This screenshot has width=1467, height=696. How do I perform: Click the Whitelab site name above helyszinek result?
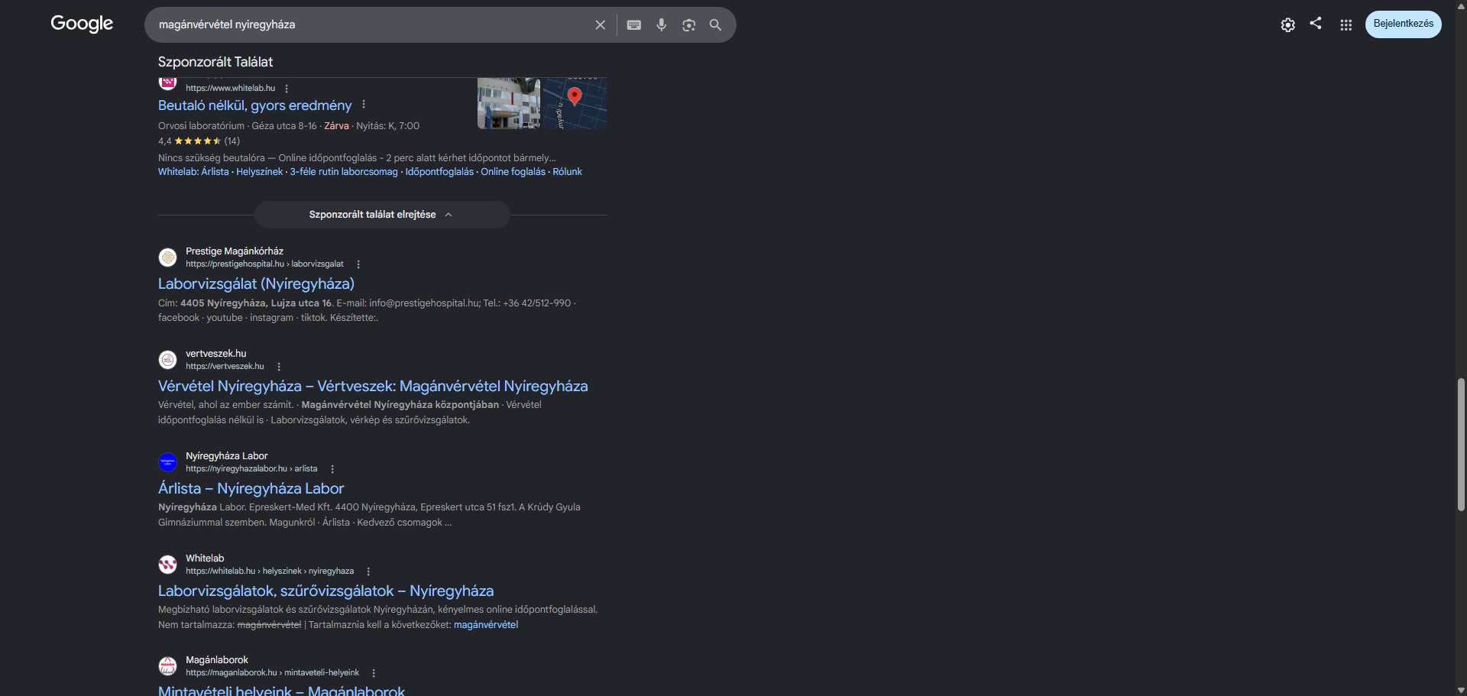point(205,558)
